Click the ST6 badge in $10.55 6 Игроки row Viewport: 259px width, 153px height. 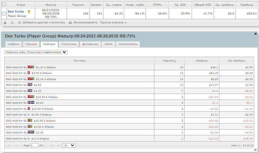[x=31, y=97]
